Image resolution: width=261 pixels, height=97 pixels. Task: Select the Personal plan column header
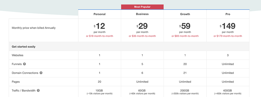pos(99,14)
